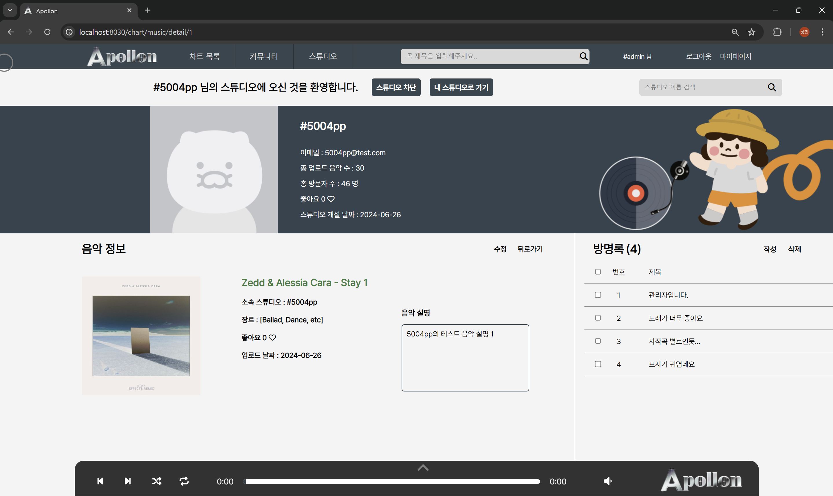The height and width of the screenshot is (496, 833).
Task: Mute the player volume speaker icon
Action: [607, 481]
